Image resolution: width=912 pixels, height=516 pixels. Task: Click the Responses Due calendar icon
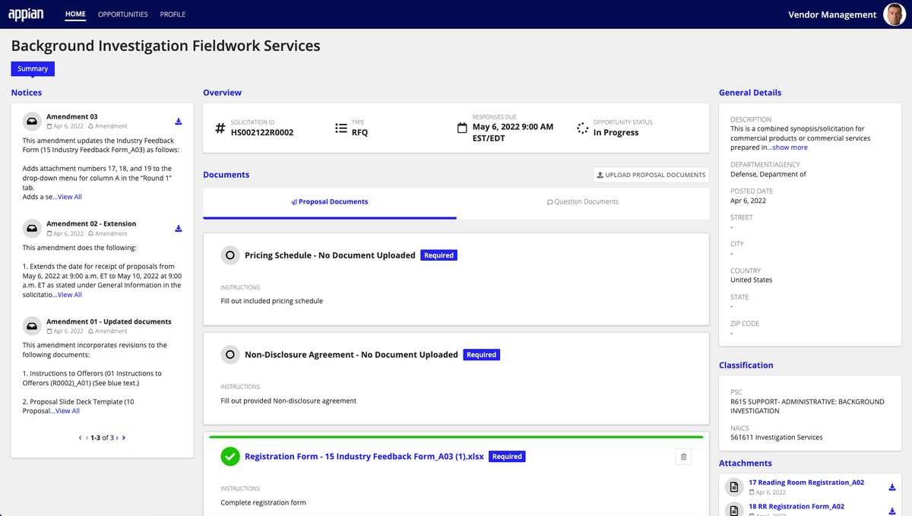(462, 128)
